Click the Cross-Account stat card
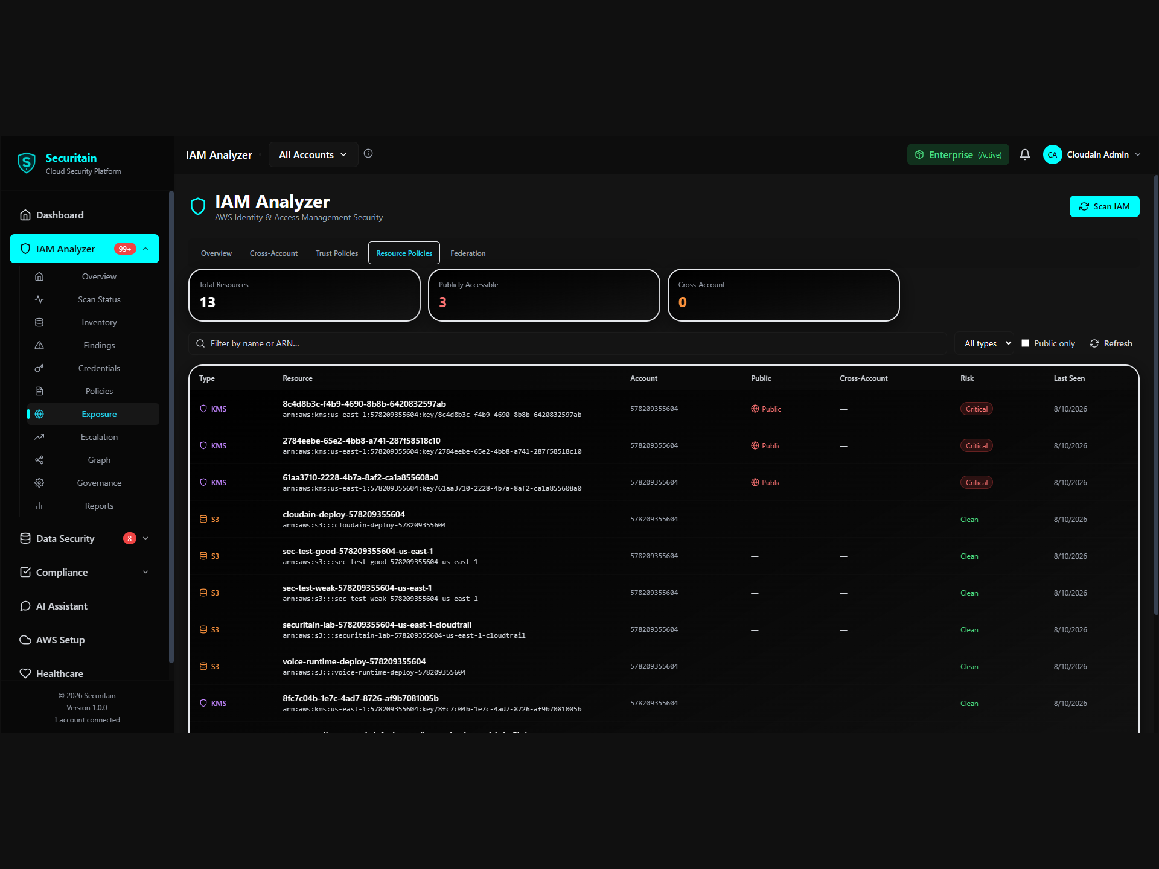The height and width of the screenshot is (869, 1159). (x=784, y=295)
